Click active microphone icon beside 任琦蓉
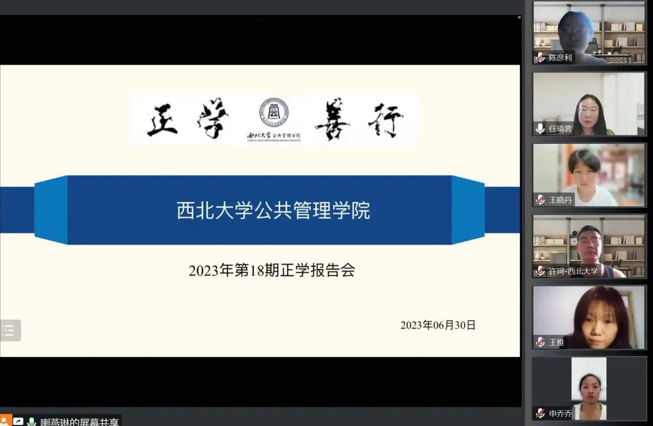Viewport: 653px width, 426px height. tap(541, 129)
